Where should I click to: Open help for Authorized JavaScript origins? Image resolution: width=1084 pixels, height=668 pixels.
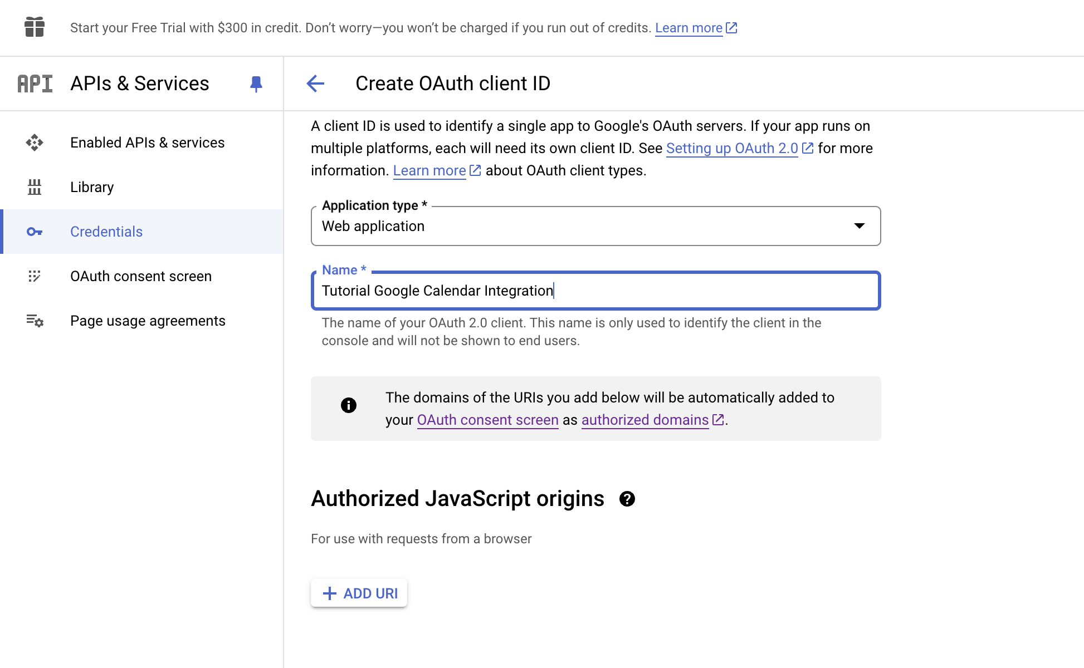point(627,499)
